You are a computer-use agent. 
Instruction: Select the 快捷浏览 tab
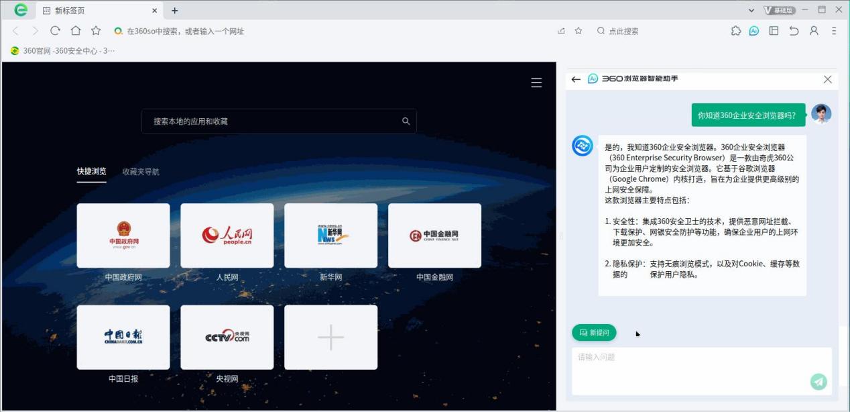tap(91, 172)
